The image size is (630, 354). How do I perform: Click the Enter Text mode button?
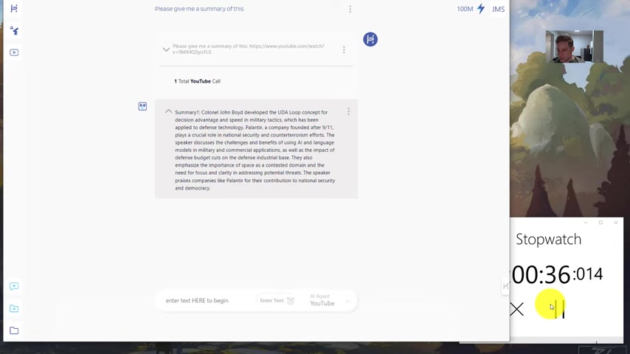pos(277,301)
